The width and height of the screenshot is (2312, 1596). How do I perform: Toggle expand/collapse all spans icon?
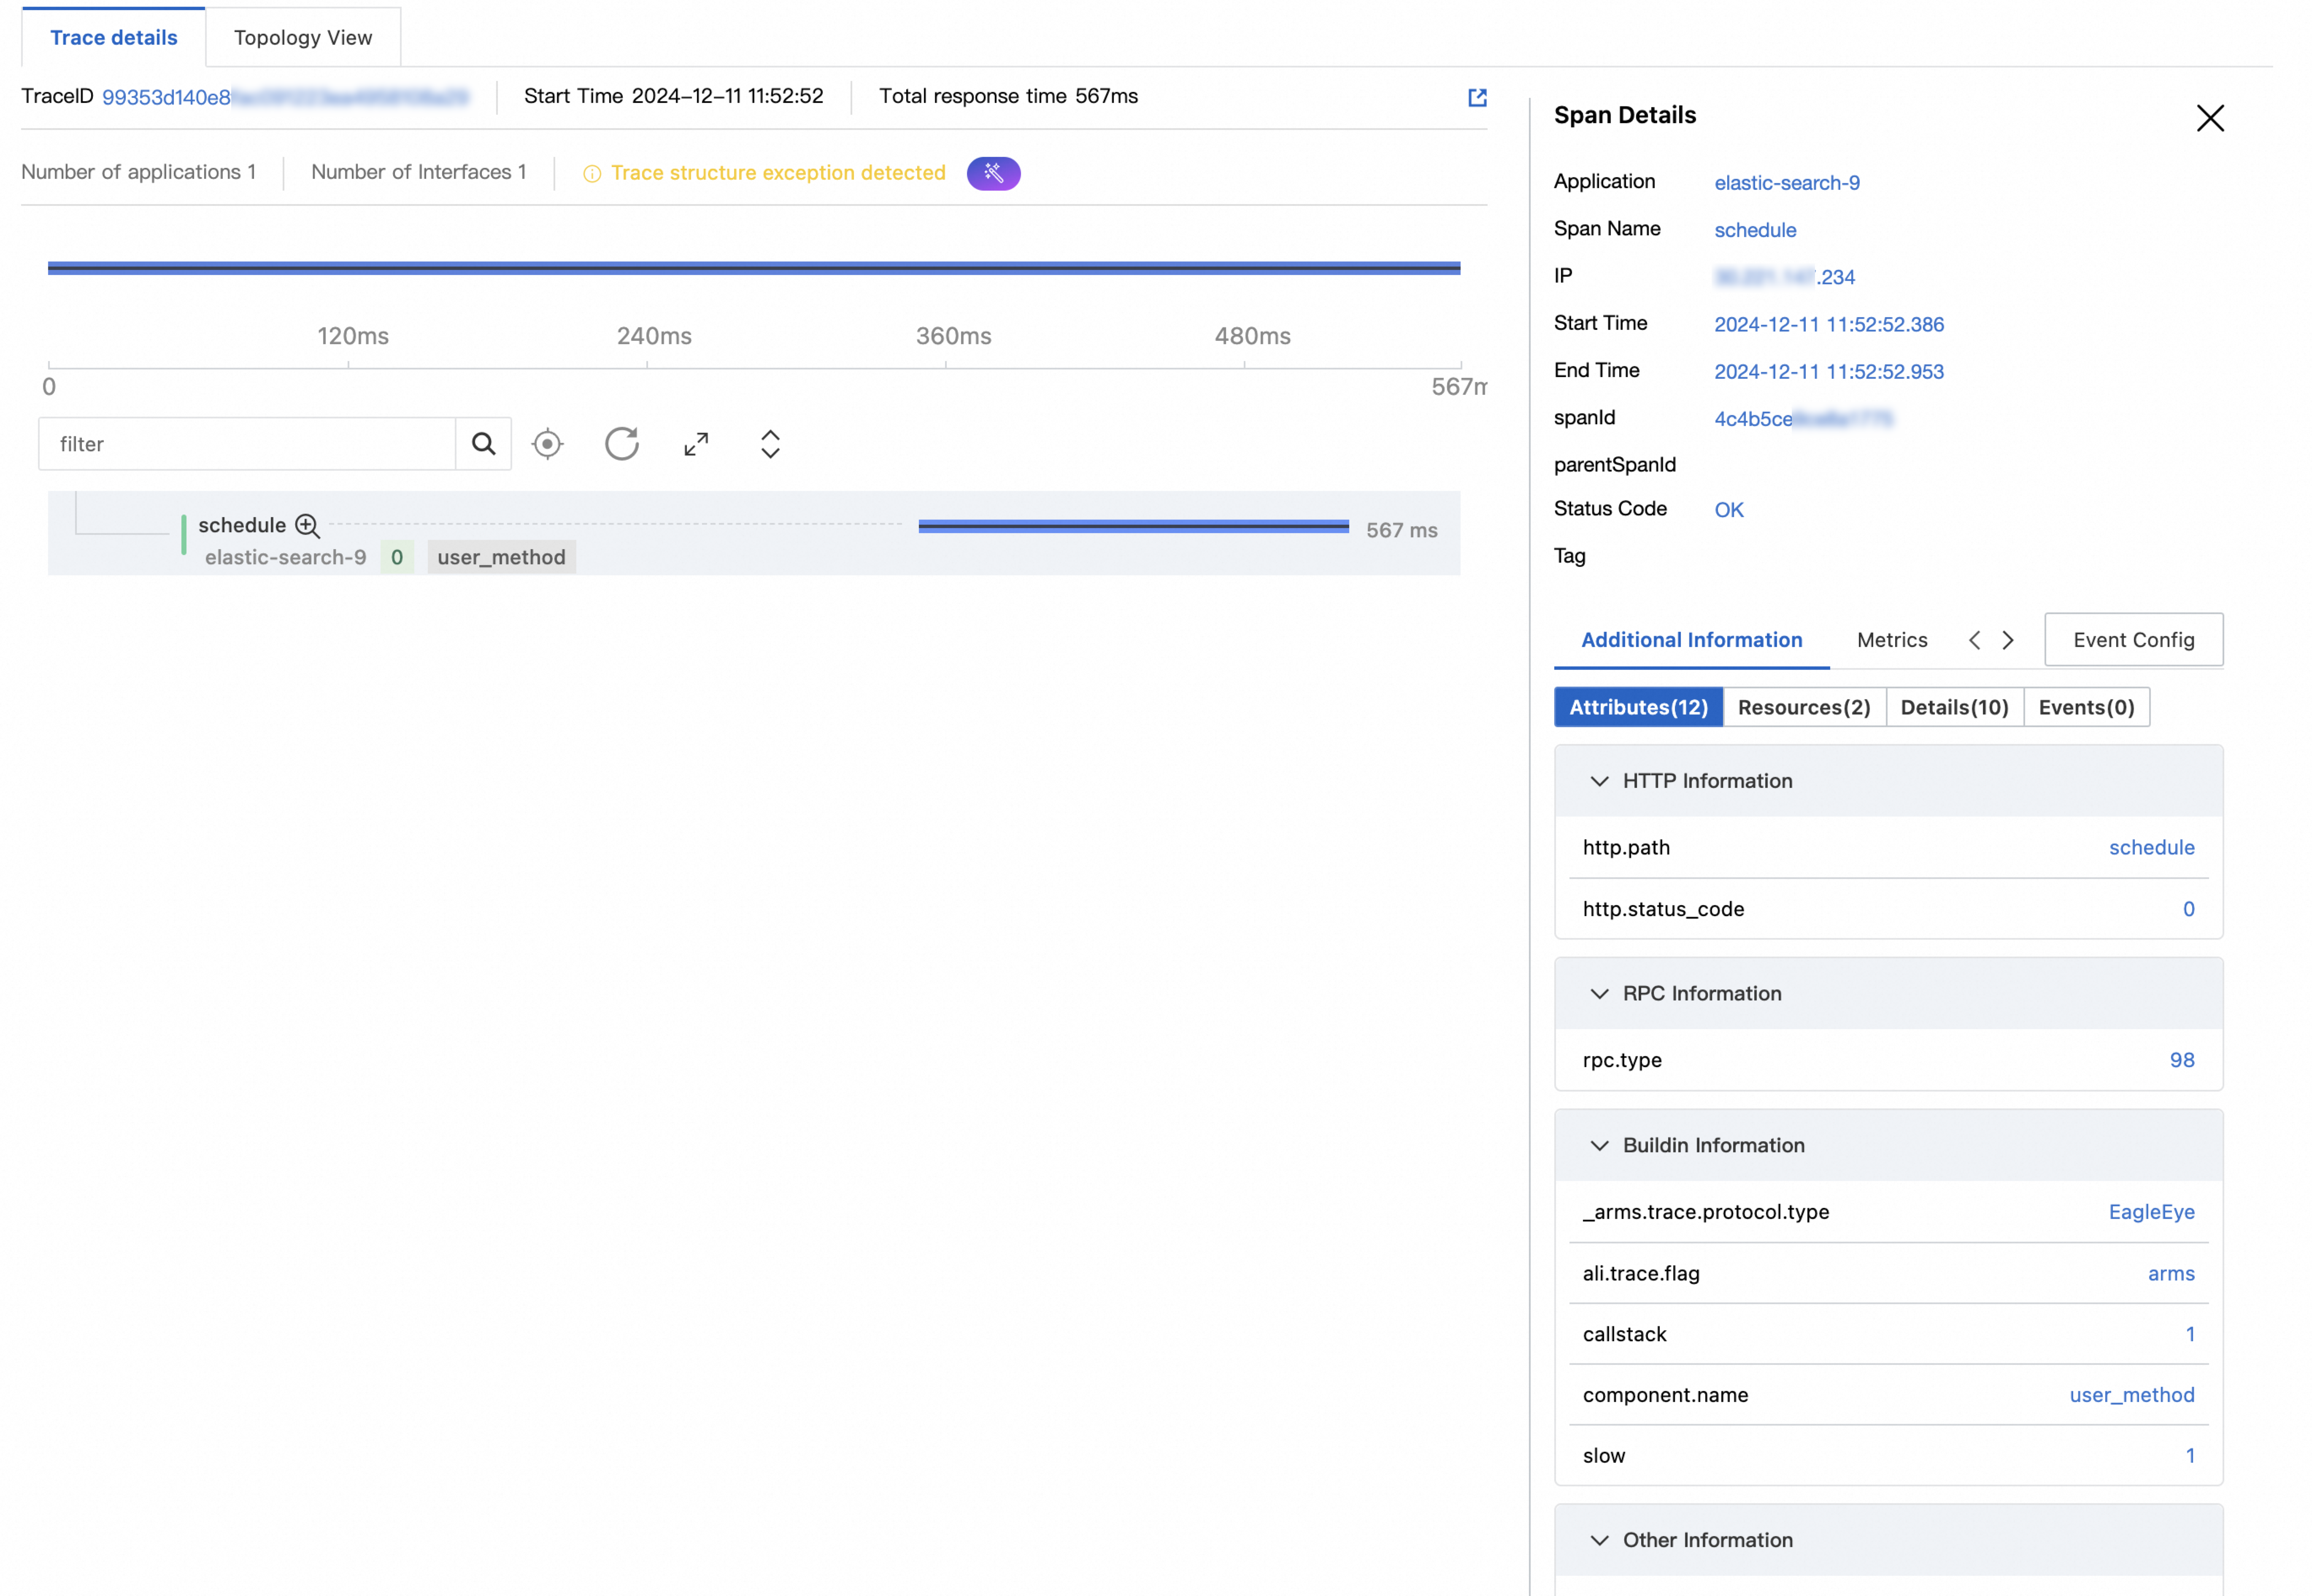point(770,444)
